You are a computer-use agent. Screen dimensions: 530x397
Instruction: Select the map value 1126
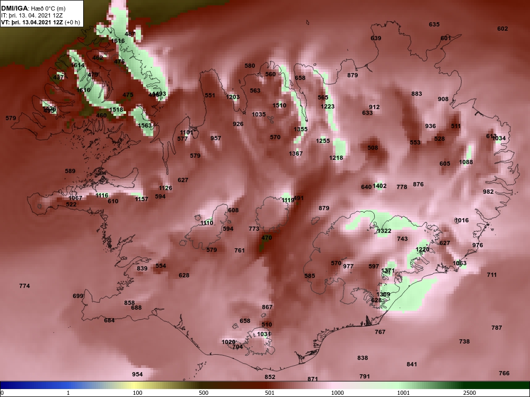pyautogui.click(x=165, y=188)
